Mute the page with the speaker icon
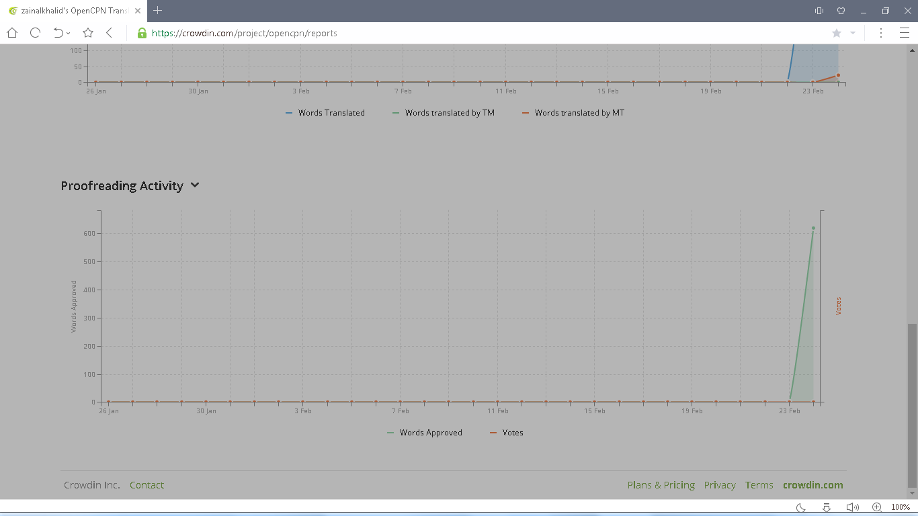 852,507
